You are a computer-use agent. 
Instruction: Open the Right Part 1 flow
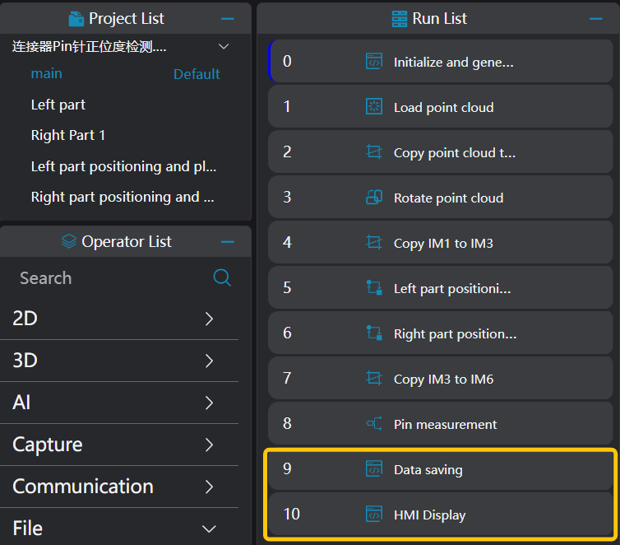tap(68, 135)
